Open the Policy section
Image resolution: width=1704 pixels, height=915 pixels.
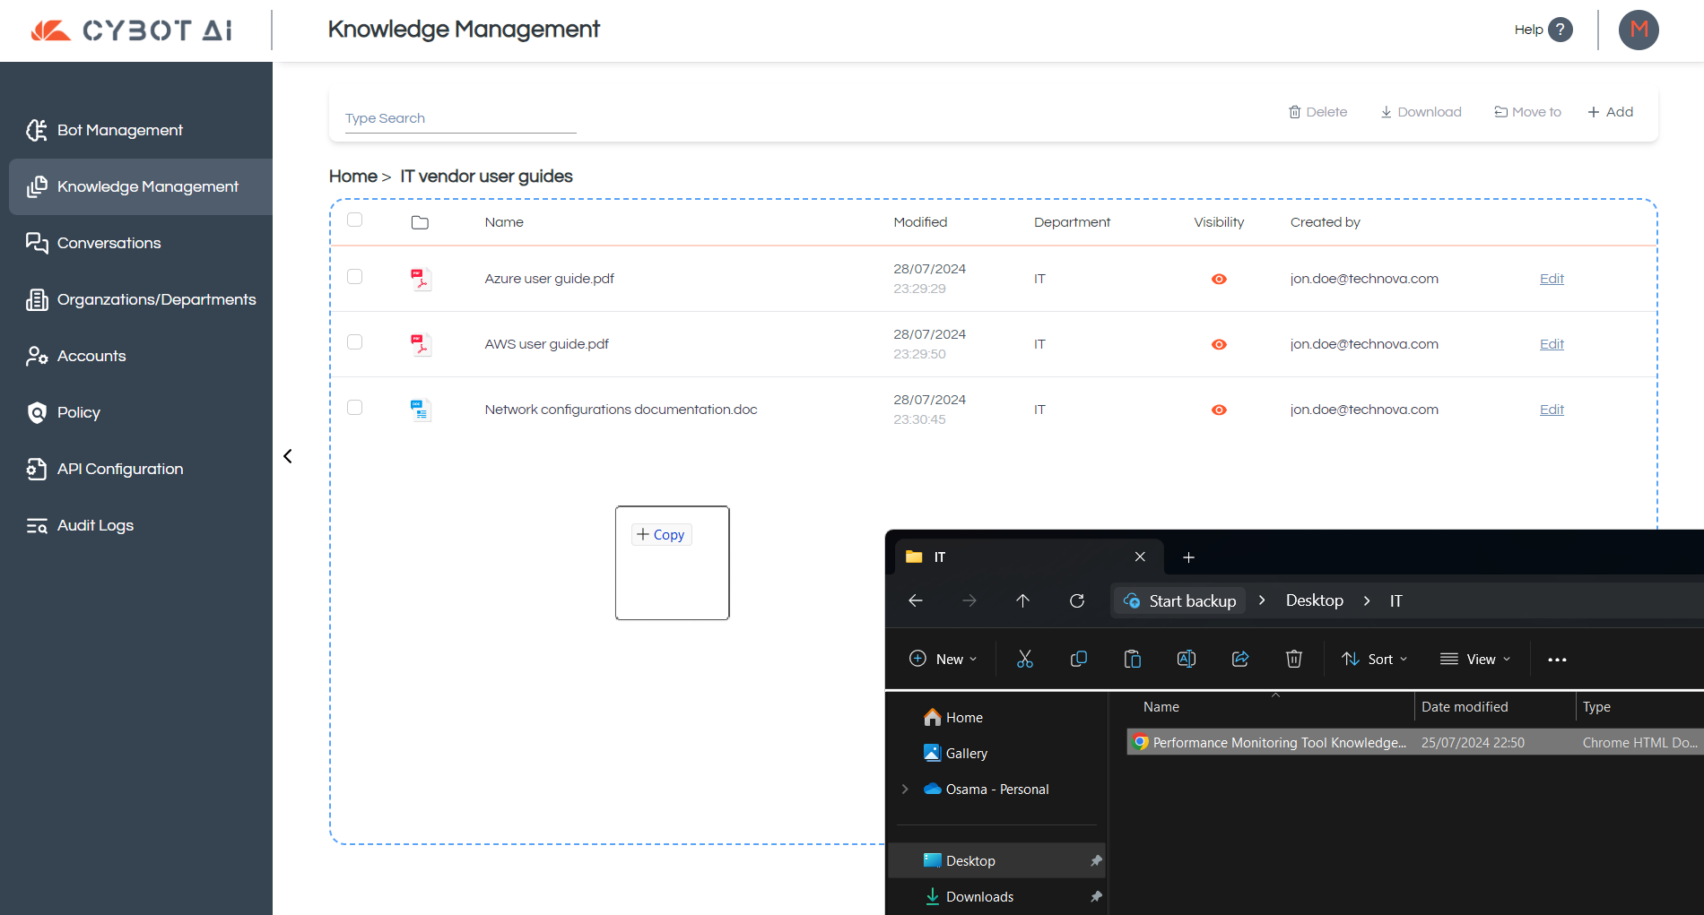[79, 412]
